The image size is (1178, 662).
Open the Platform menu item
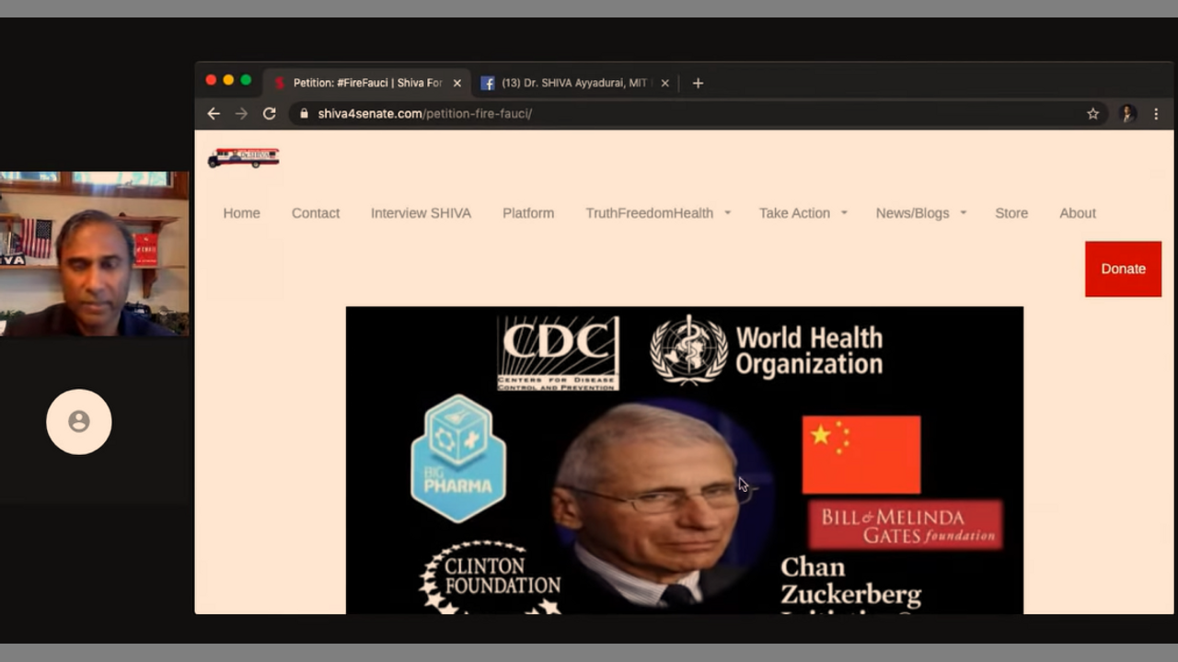[528, 213]
